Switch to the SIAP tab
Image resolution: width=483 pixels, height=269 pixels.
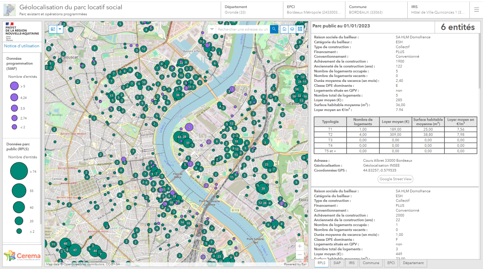[337, 263]
